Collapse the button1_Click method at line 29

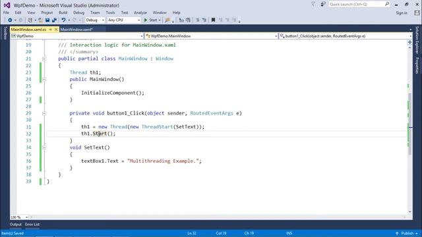tap(44, 113)
